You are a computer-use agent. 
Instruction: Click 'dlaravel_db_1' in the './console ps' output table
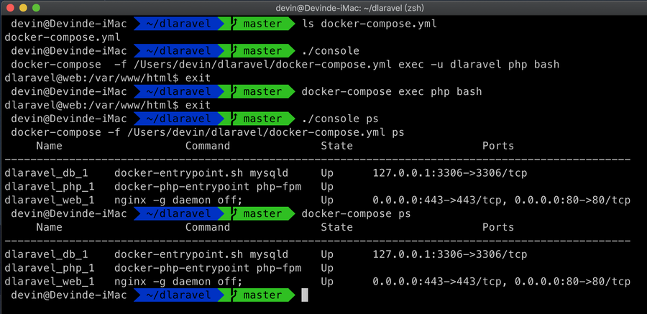coord(46,173)
